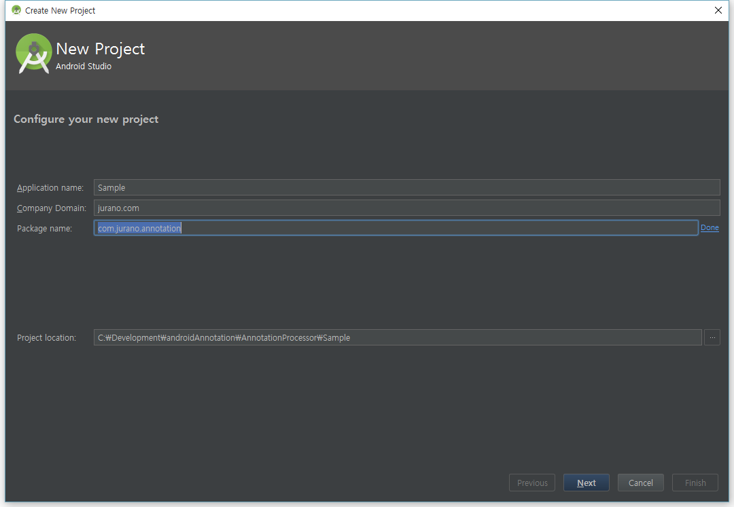This screenshot has width=734, height=507.
Task: Click the Project location label
Action: point(46,337)
